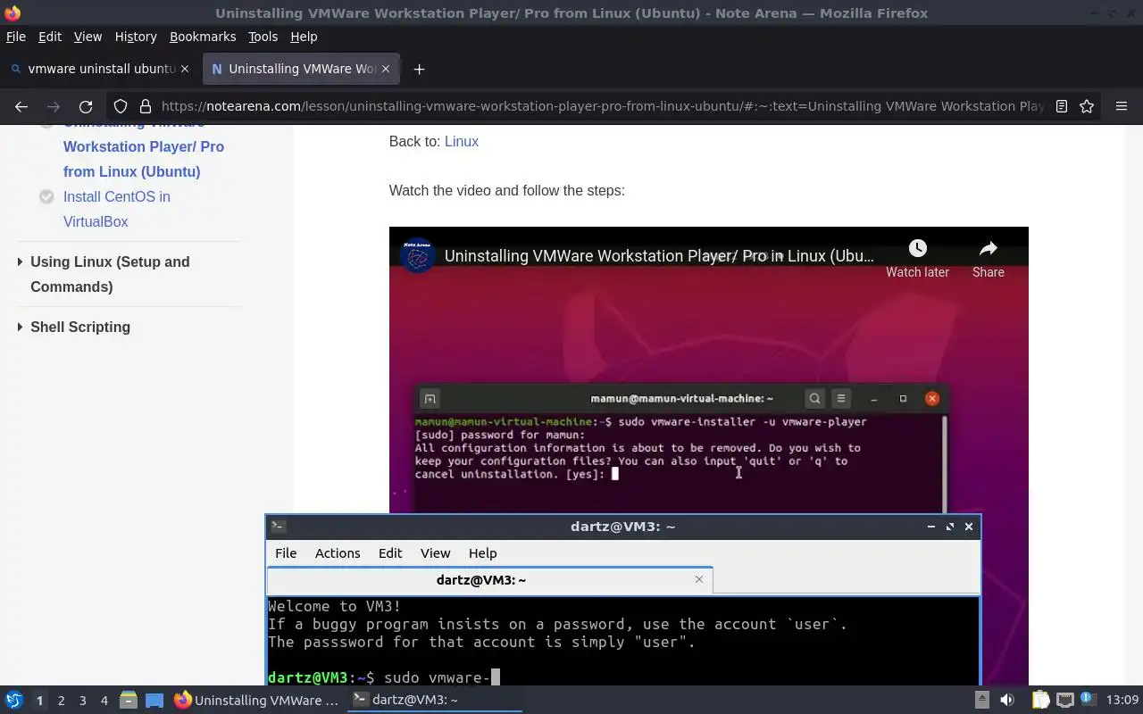The height and width of the screenshot is (714, 1143).
Task: Select the dartz@VM3 terminal tab
Action: pyautogui.click(x=489, y=580)
